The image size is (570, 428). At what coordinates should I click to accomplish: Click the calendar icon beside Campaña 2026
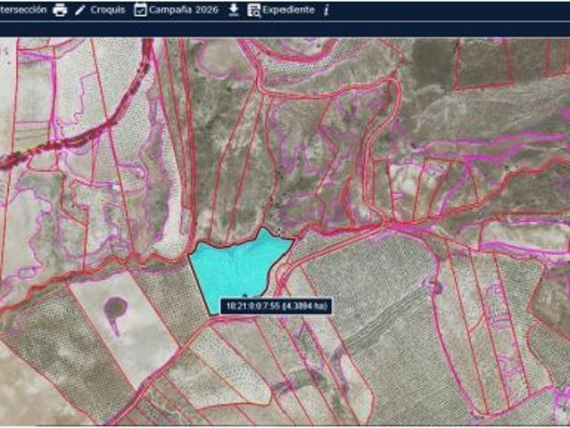coord(140,10)
